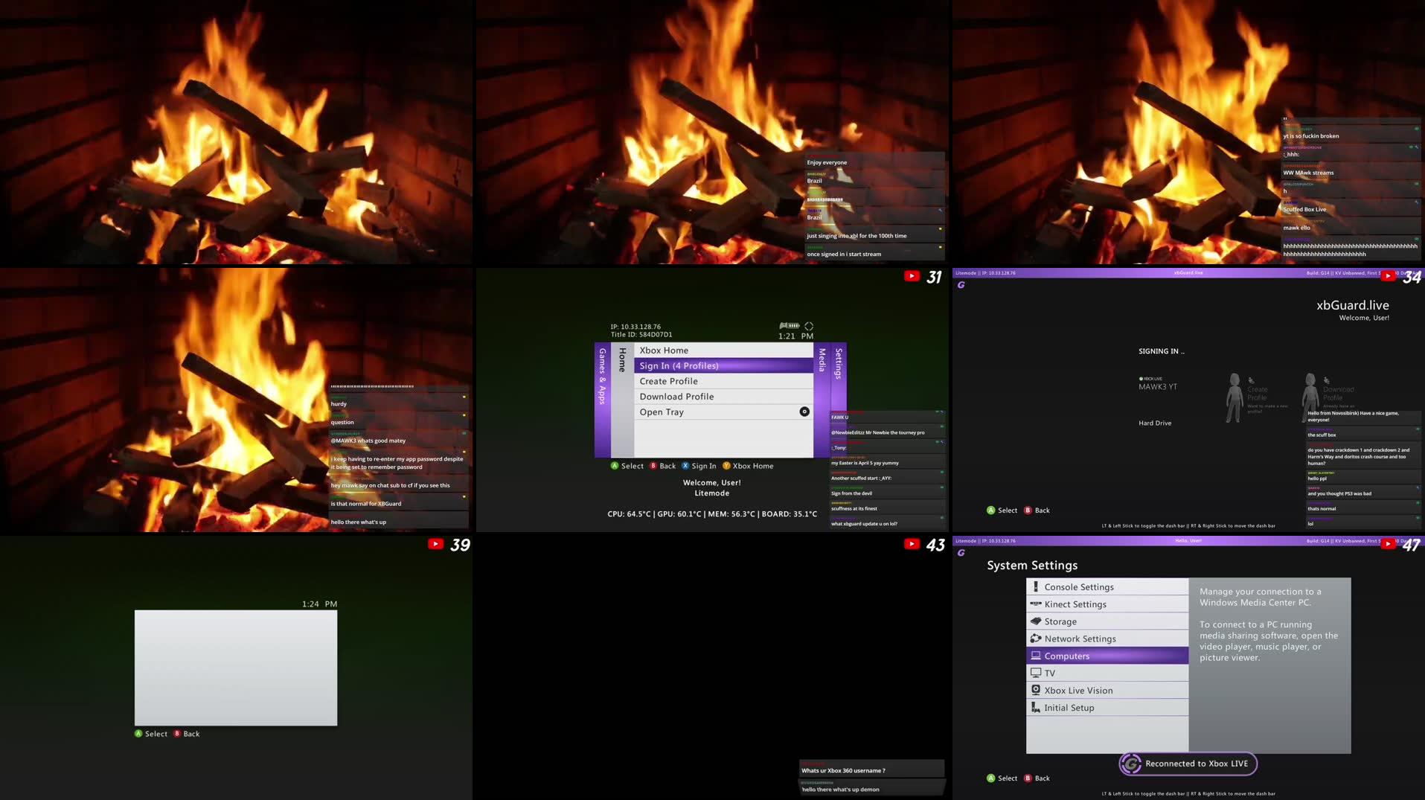Click the Computers monitor icon
This screenshot has height=800, width=1425.
tap(1036, 656)
